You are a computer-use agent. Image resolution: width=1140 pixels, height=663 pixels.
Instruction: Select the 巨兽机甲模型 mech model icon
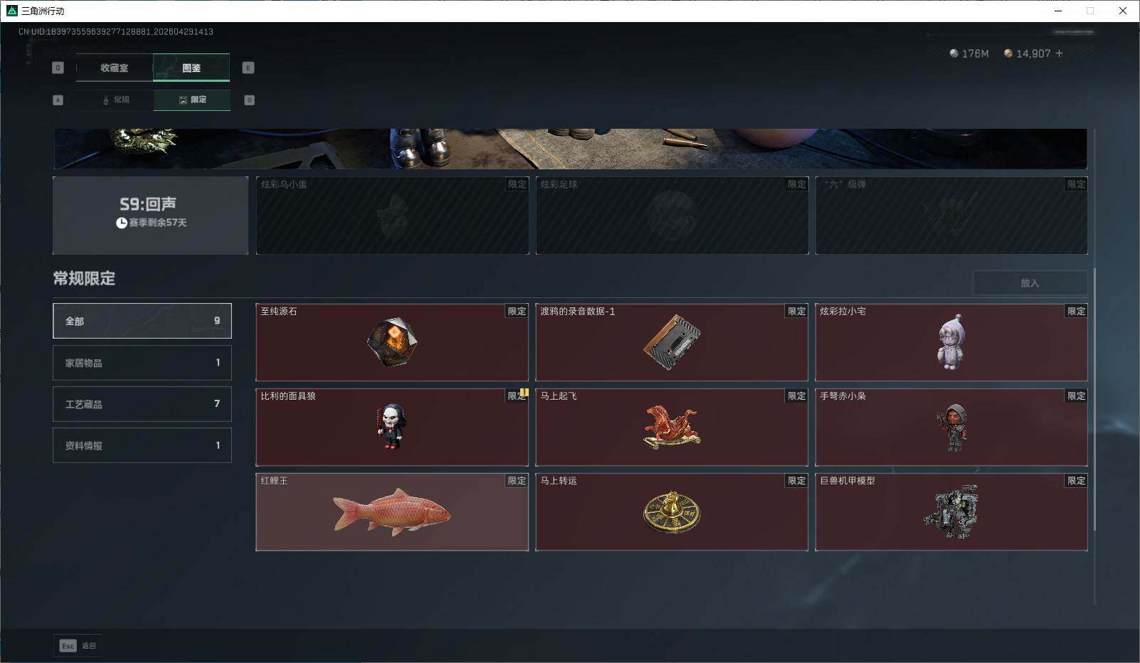tap(951, 512)
